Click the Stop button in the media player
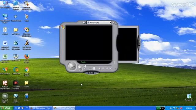 tap(80, 67)
